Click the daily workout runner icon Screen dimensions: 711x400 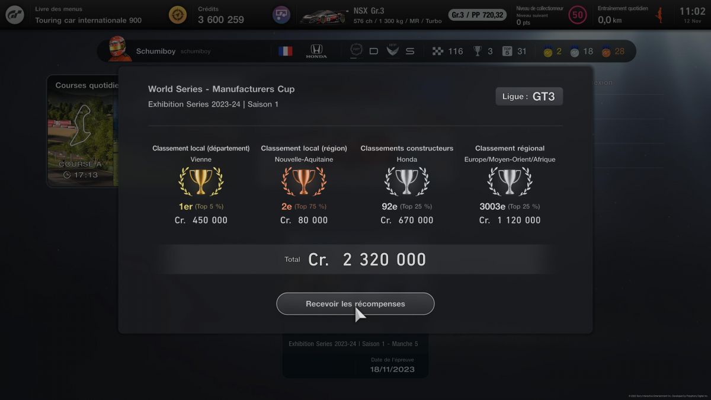click(x=659, y=15)
